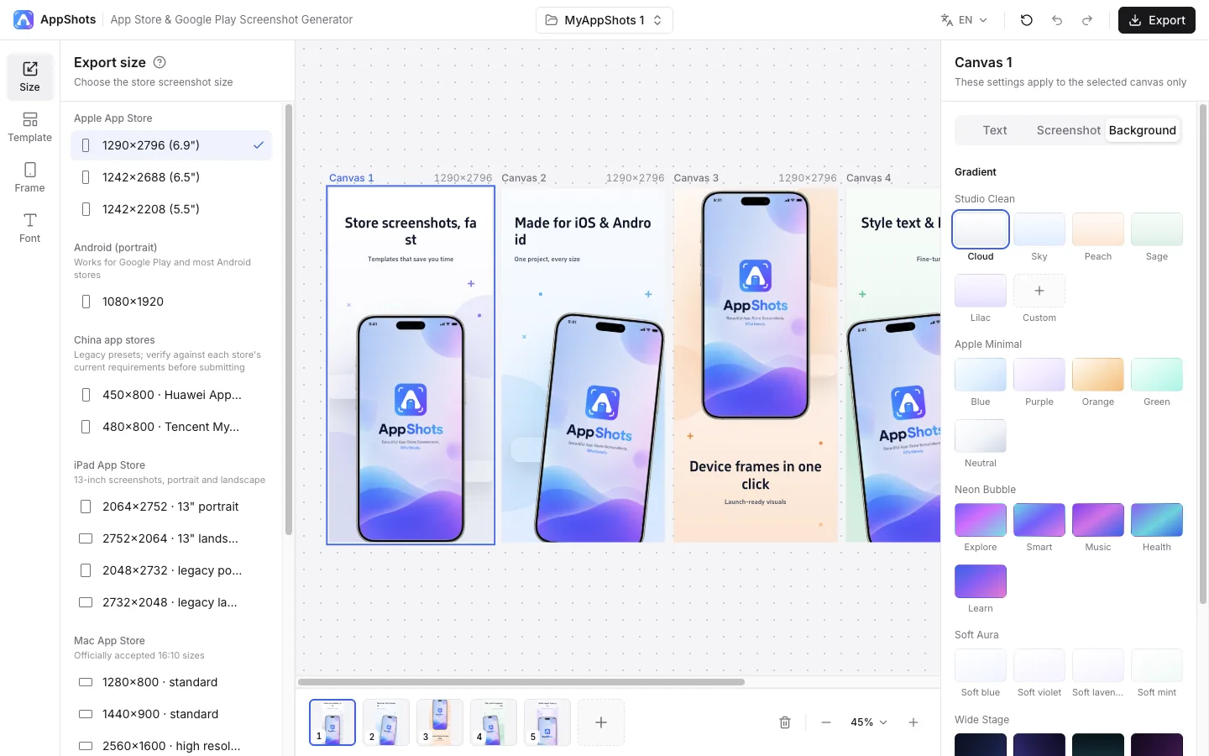Choose the Soft violet aura swatch
This screenshot has height=756, width=1209.
[1039, 665]
